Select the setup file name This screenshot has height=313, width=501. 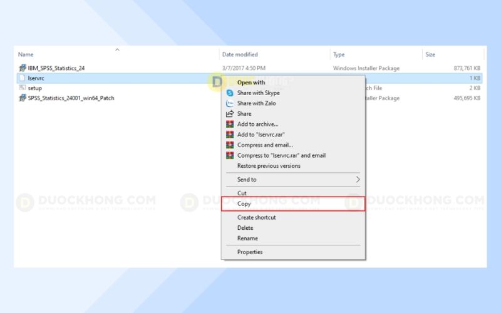coord(34,88)
